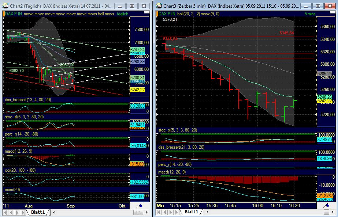
Task: Click perc_r(14, -20, -80) label in Chart2
Action: tap(21, 134)
